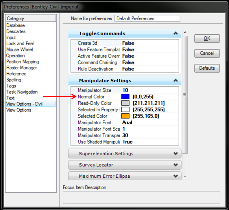Image resolution: width=229 pixels, height=210 pixels.
Task: Confirm preferences with the OK button
Action: [207, 38]
